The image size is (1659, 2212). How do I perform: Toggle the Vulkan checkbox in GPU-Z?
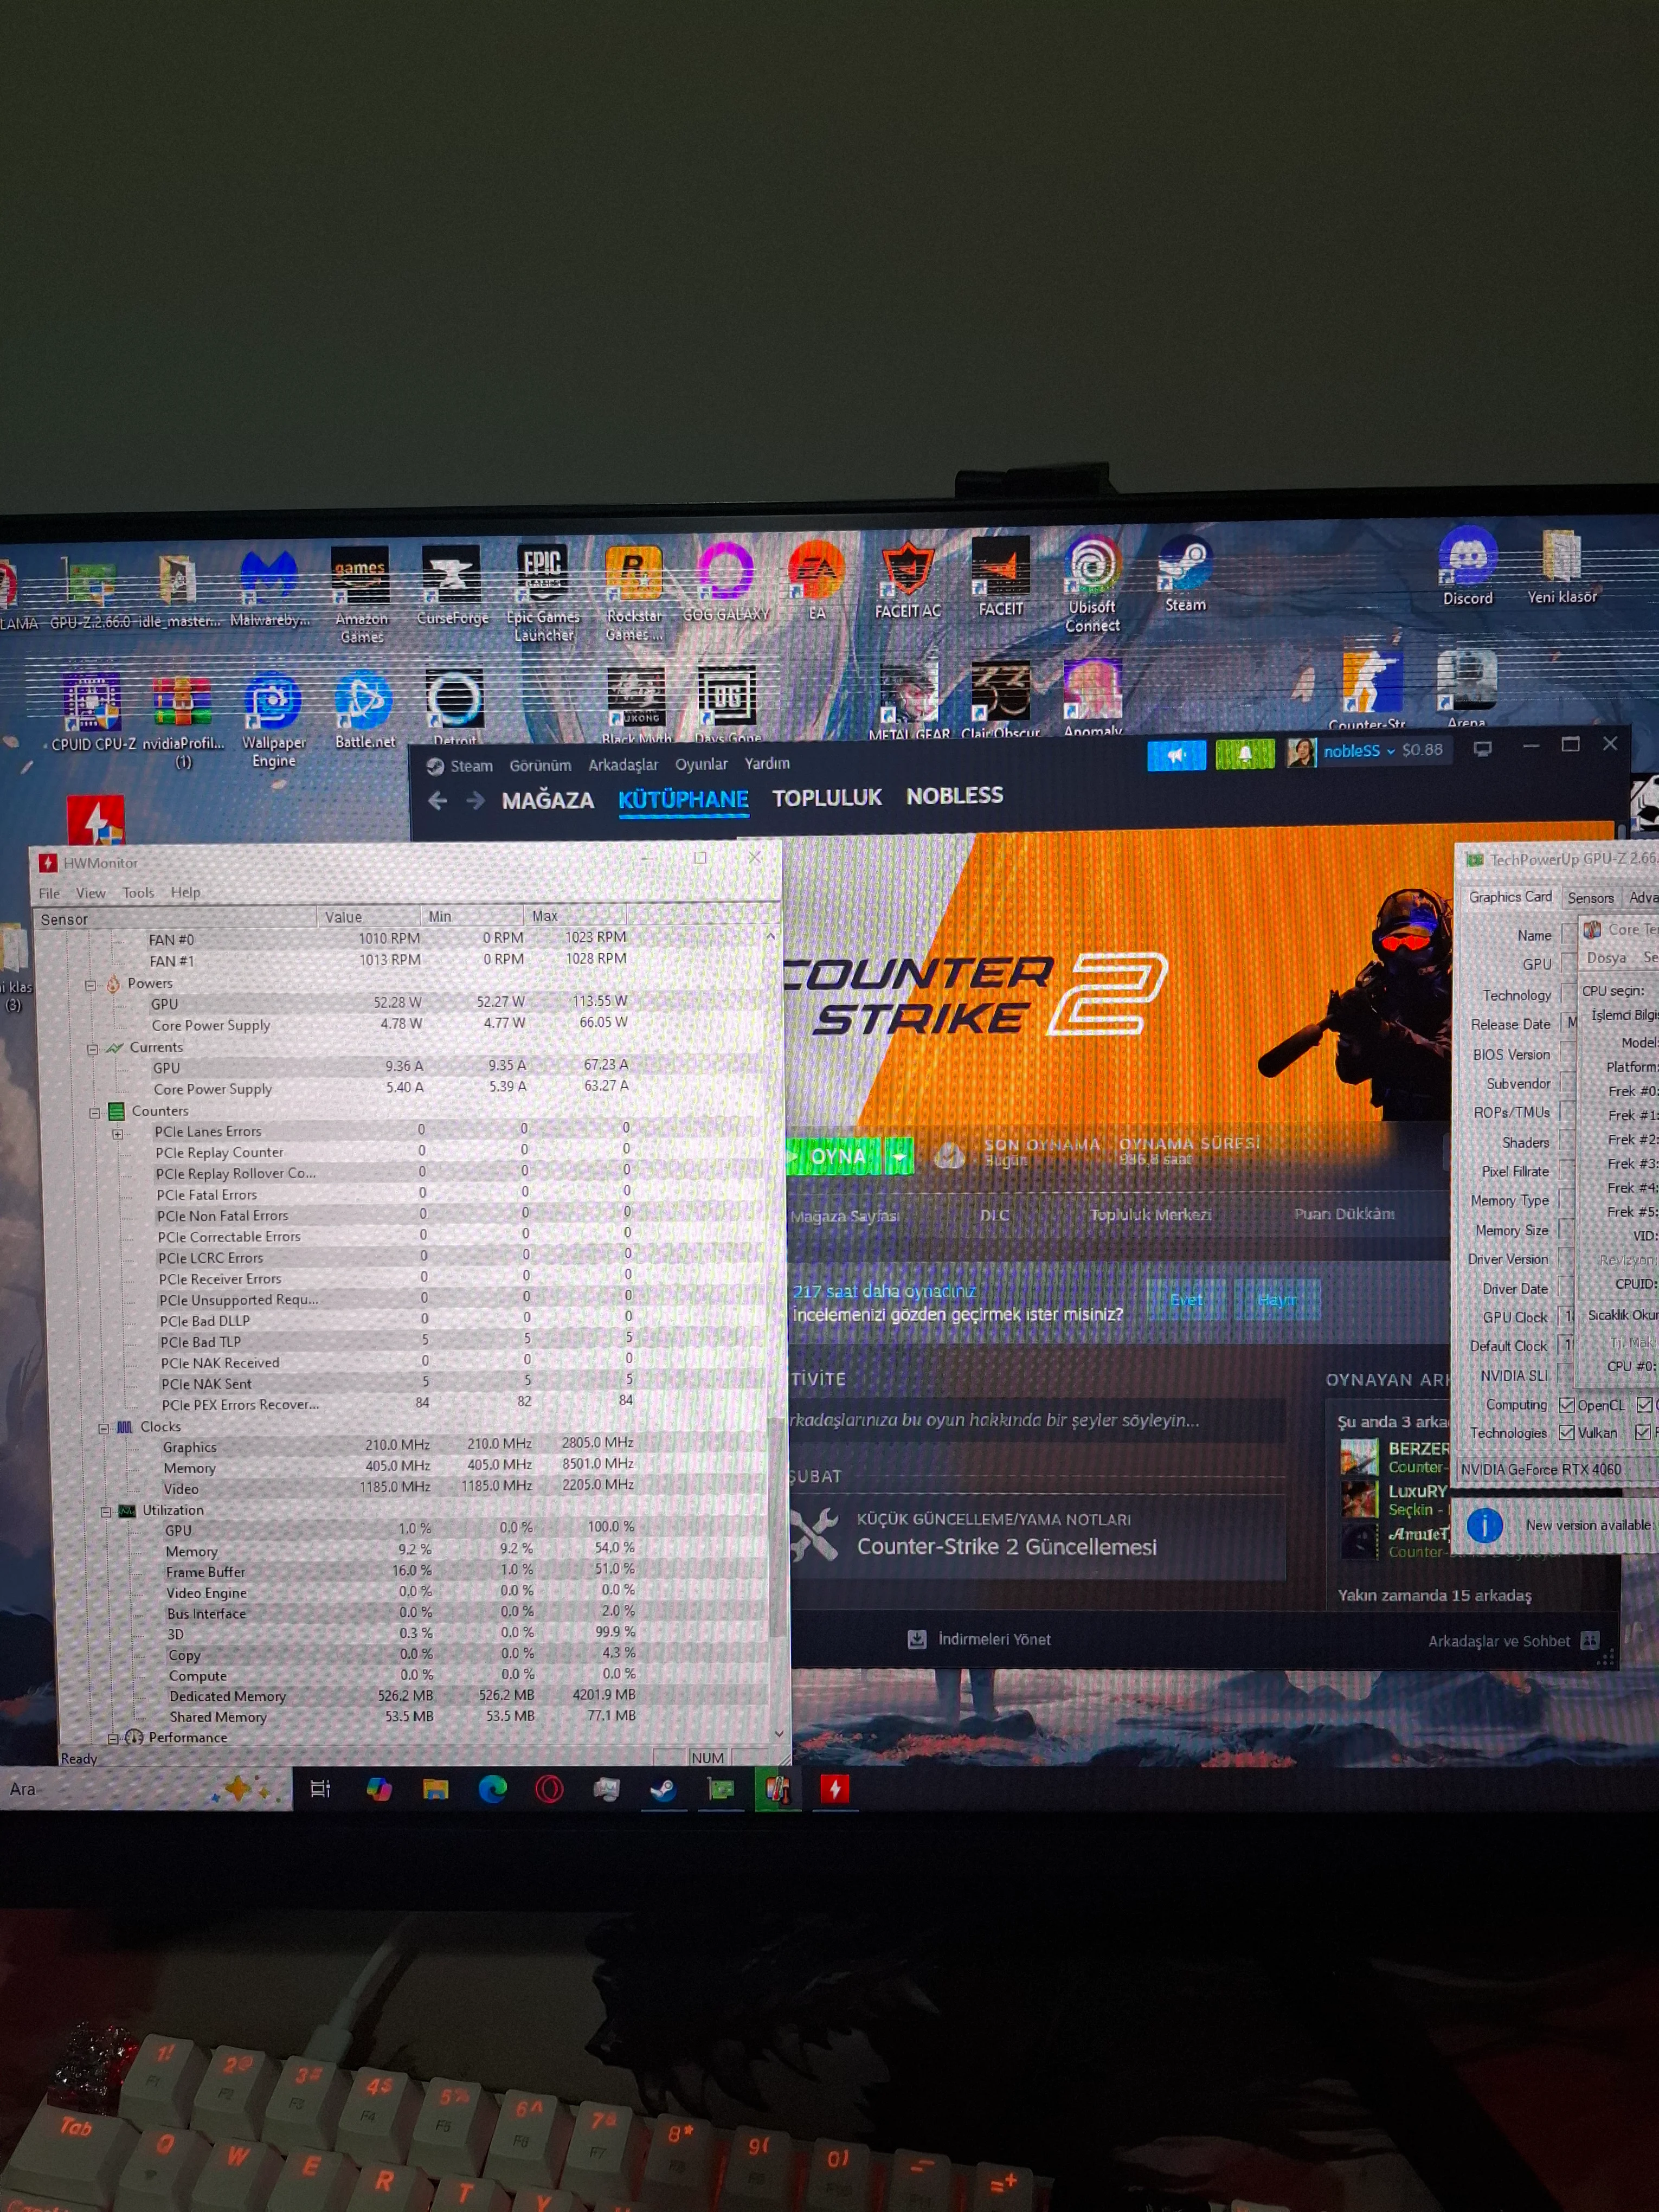pos(1567,1433)
